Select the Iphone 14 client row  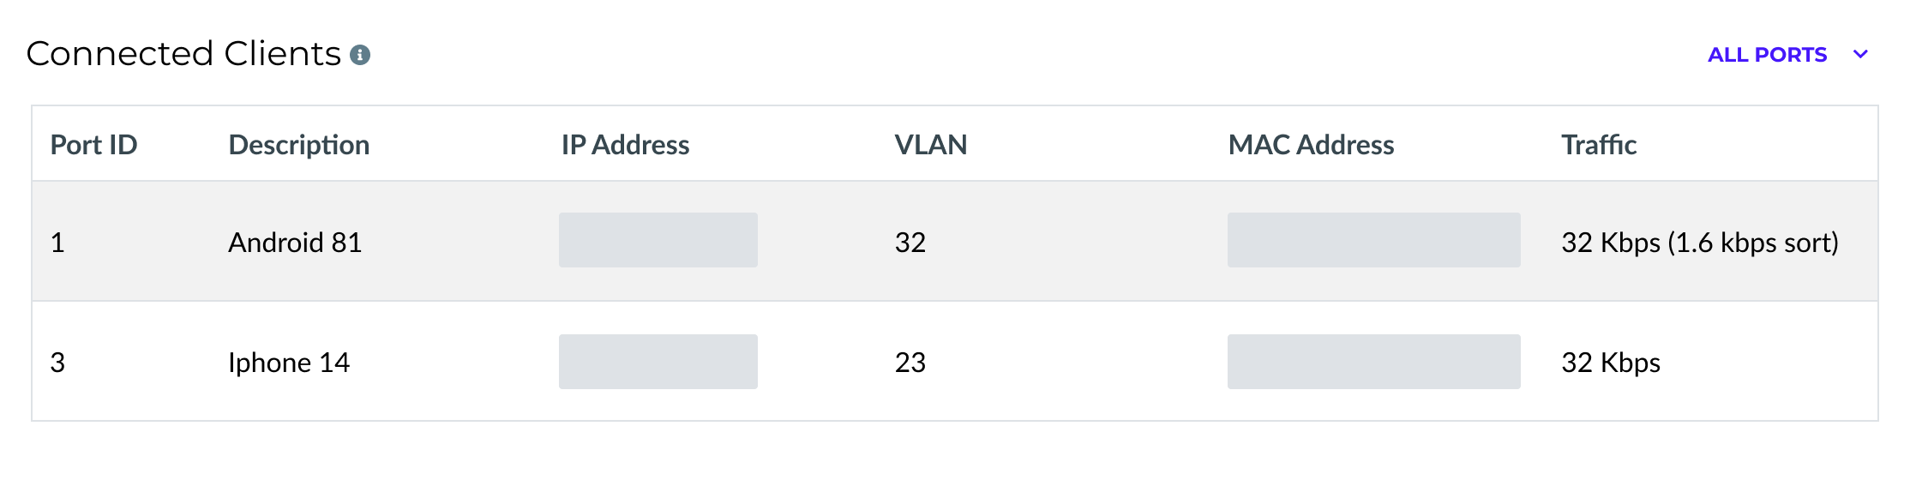(x=955, y=361)
